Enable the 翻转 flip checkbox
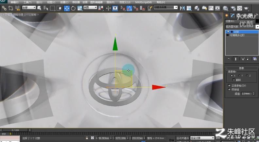This screenshot has height=142, width=259. coord(233,80)
